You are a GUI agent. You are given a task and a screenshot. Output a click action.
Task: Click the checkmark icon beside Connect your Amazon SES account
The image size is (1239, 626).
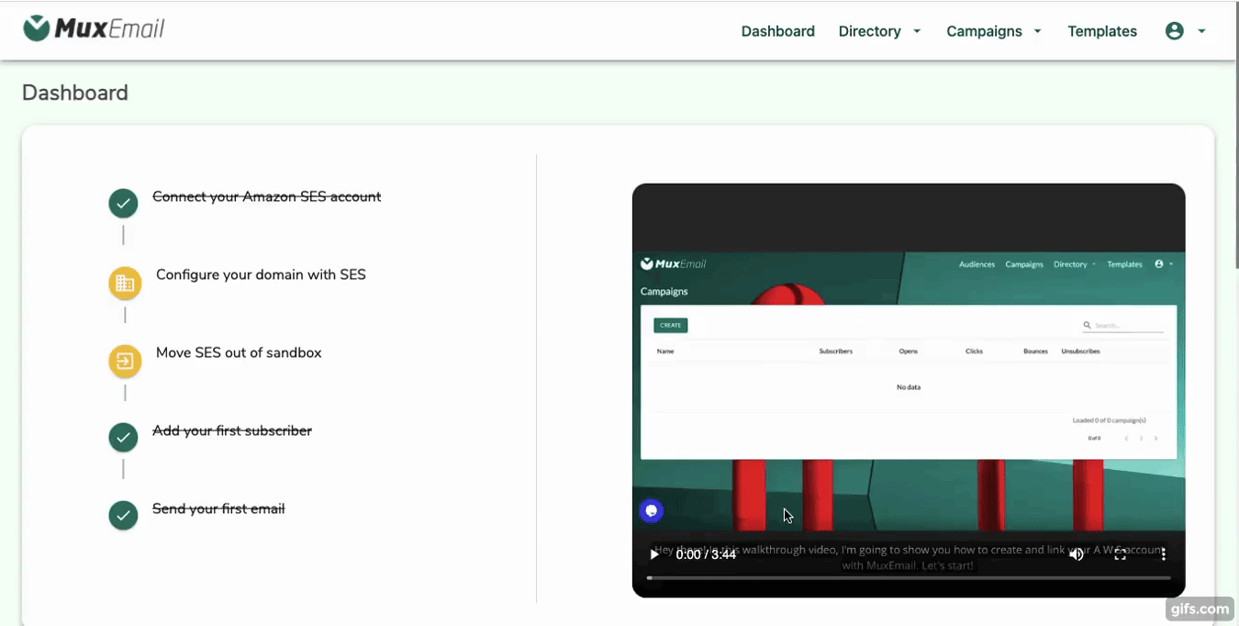[123, 203]
